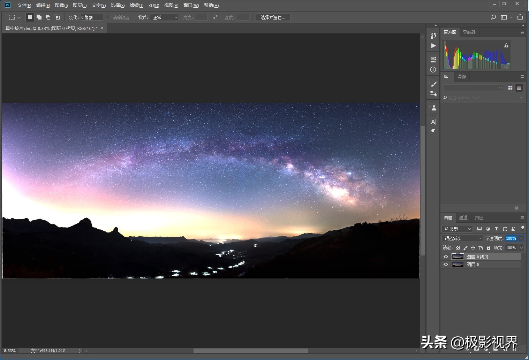Viewport: 529px width, 360px height.
Task: Open the Clone Source stamp panel icon
Action: [433, 108]
